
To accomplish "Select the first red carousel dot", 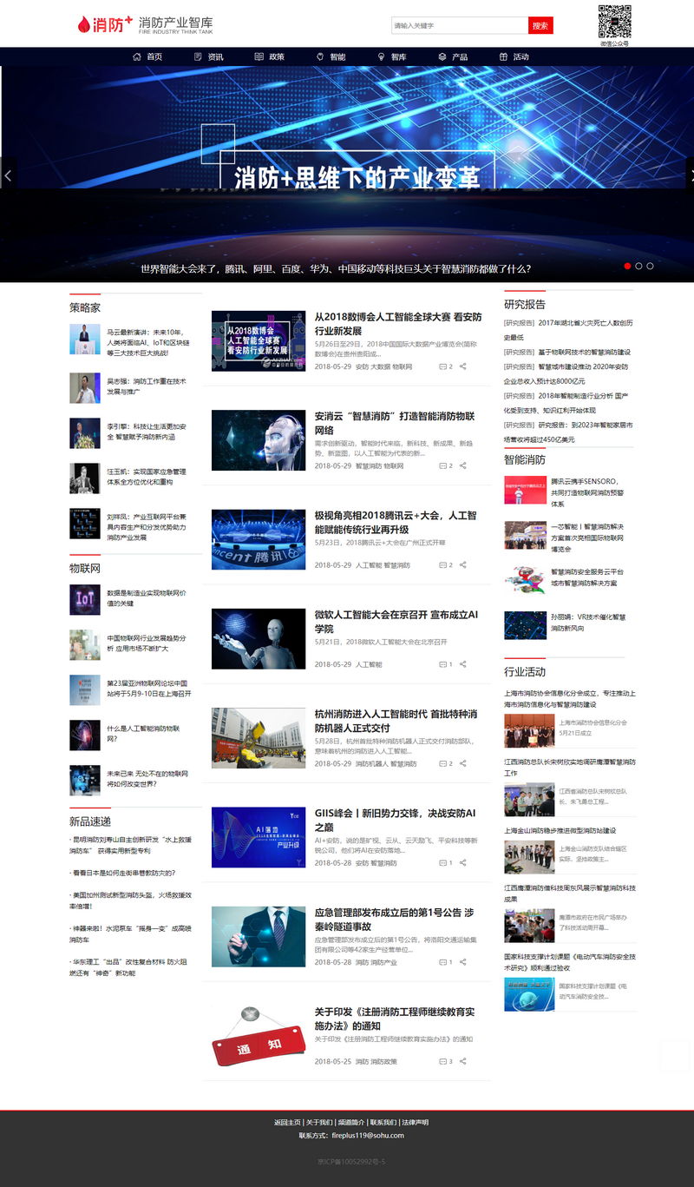I will [x=627, y=267].
